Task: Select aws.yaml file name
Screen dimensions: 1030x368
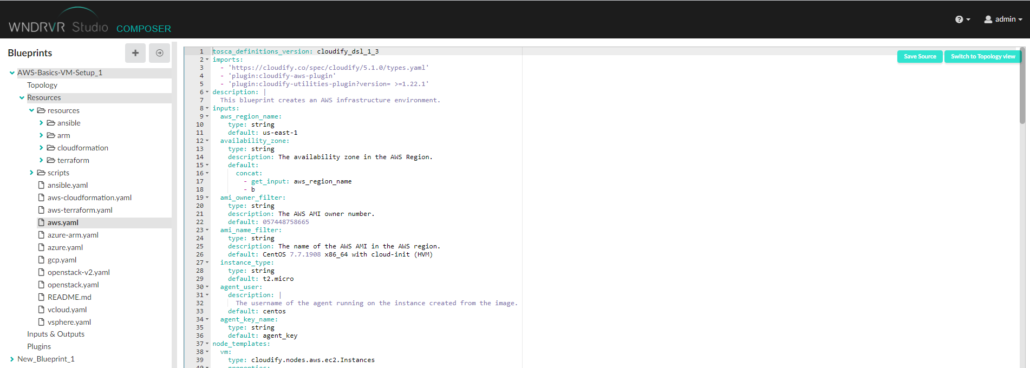Action: (63, 222)
